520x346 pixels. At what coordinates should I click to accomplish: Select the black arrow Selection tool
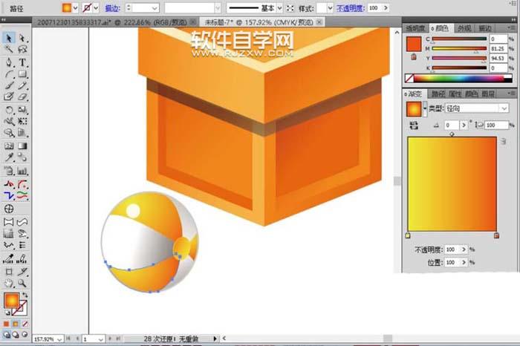tap(9, 38)
